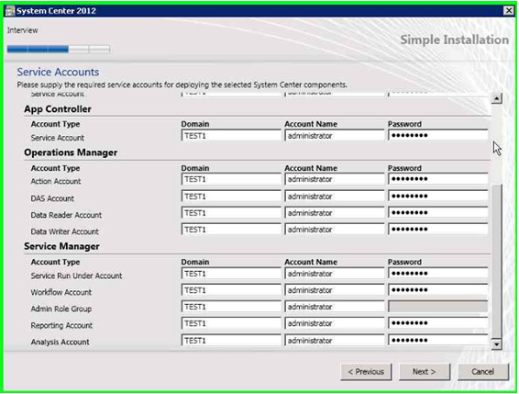Viewport: 519px width, 394px height.
Task: Click Workflow Account Domain field
Action: (231, 290)
